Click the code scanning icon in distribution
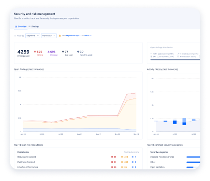This screenshot has width=210, height=181. pos(151,54)
